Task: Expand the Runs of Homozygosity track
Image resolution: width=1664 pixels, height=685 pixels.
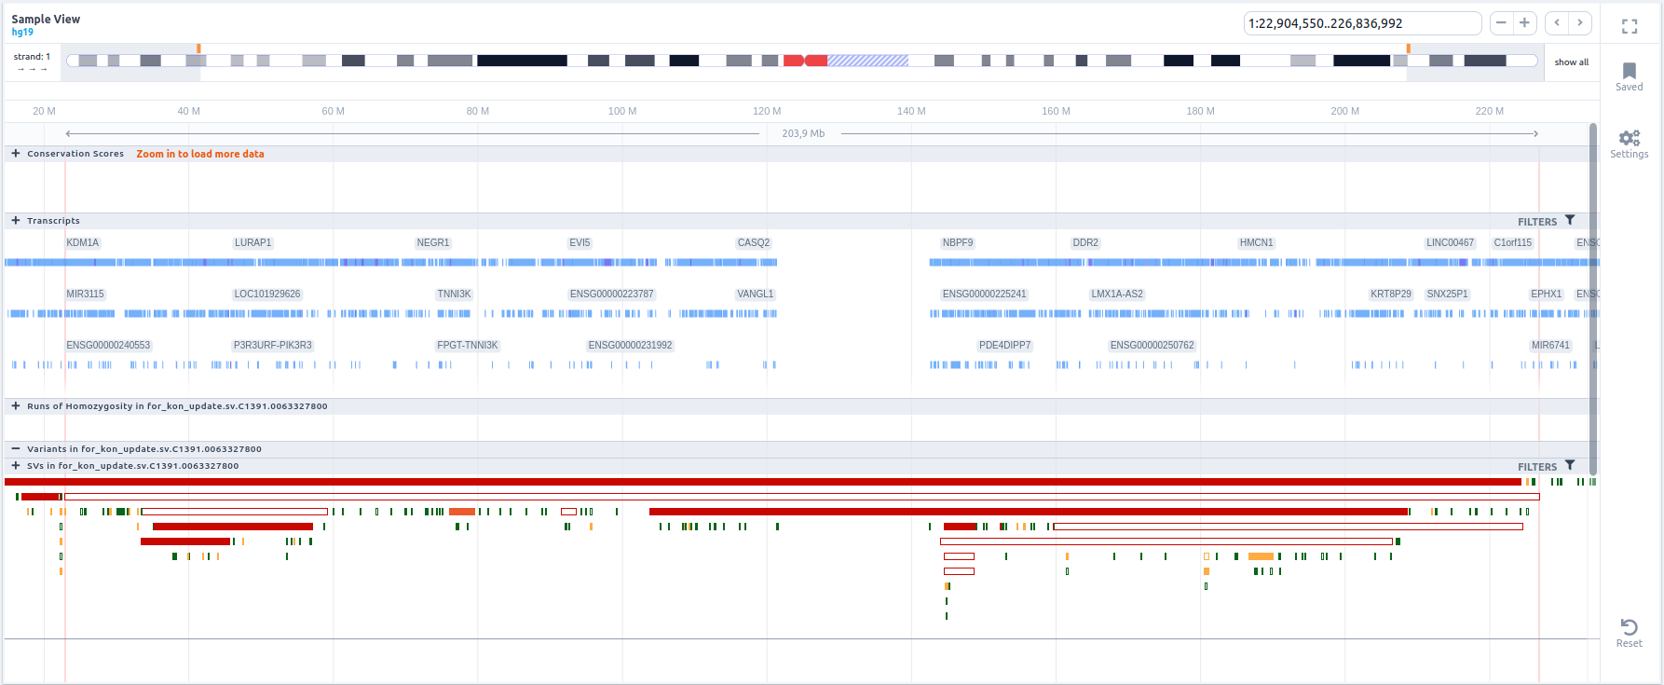Action: click(16, 406)
